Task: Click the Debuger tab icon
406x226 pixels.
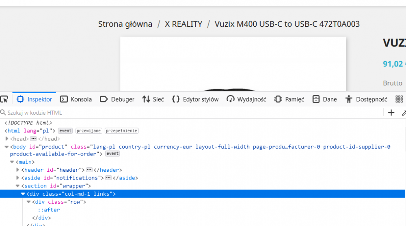Action: [x=104, y=99]
